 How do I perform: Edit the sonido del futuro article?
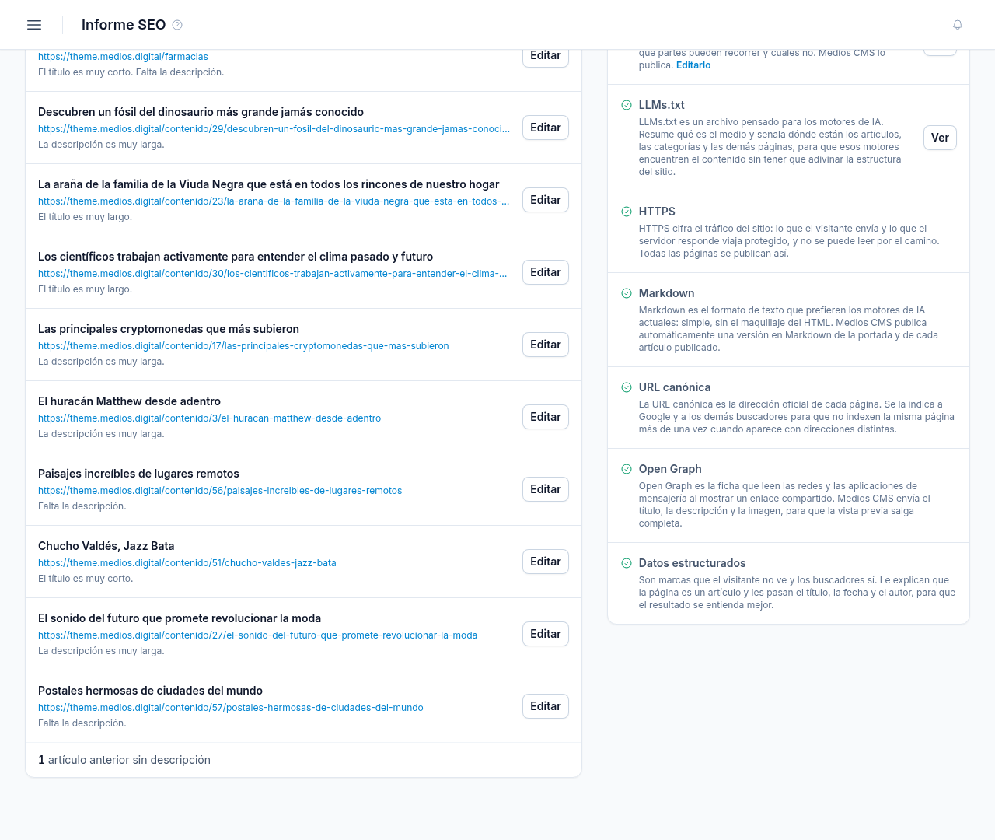coord(546,634)
